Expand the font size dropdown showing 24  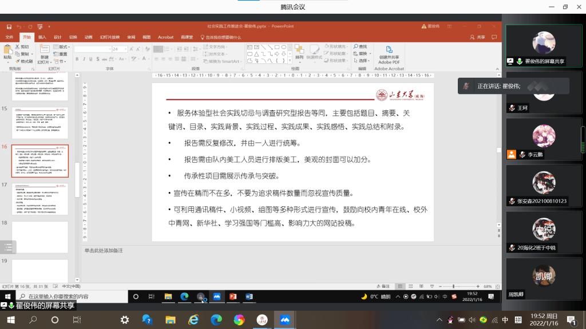click(x=125, y=50)
